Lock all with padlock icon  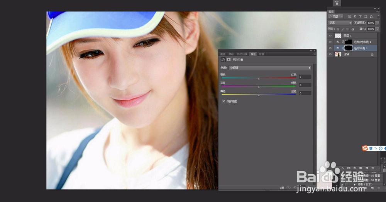pyautogui.click(x=352, y=29)
